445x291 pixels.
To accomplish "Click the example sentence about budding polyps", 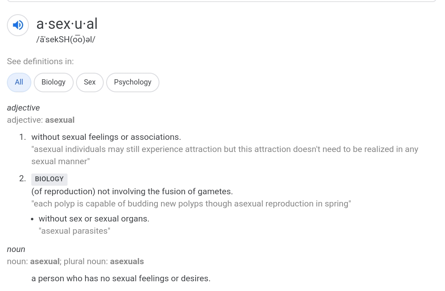I will pyautogui.click(x=191, y=204).
